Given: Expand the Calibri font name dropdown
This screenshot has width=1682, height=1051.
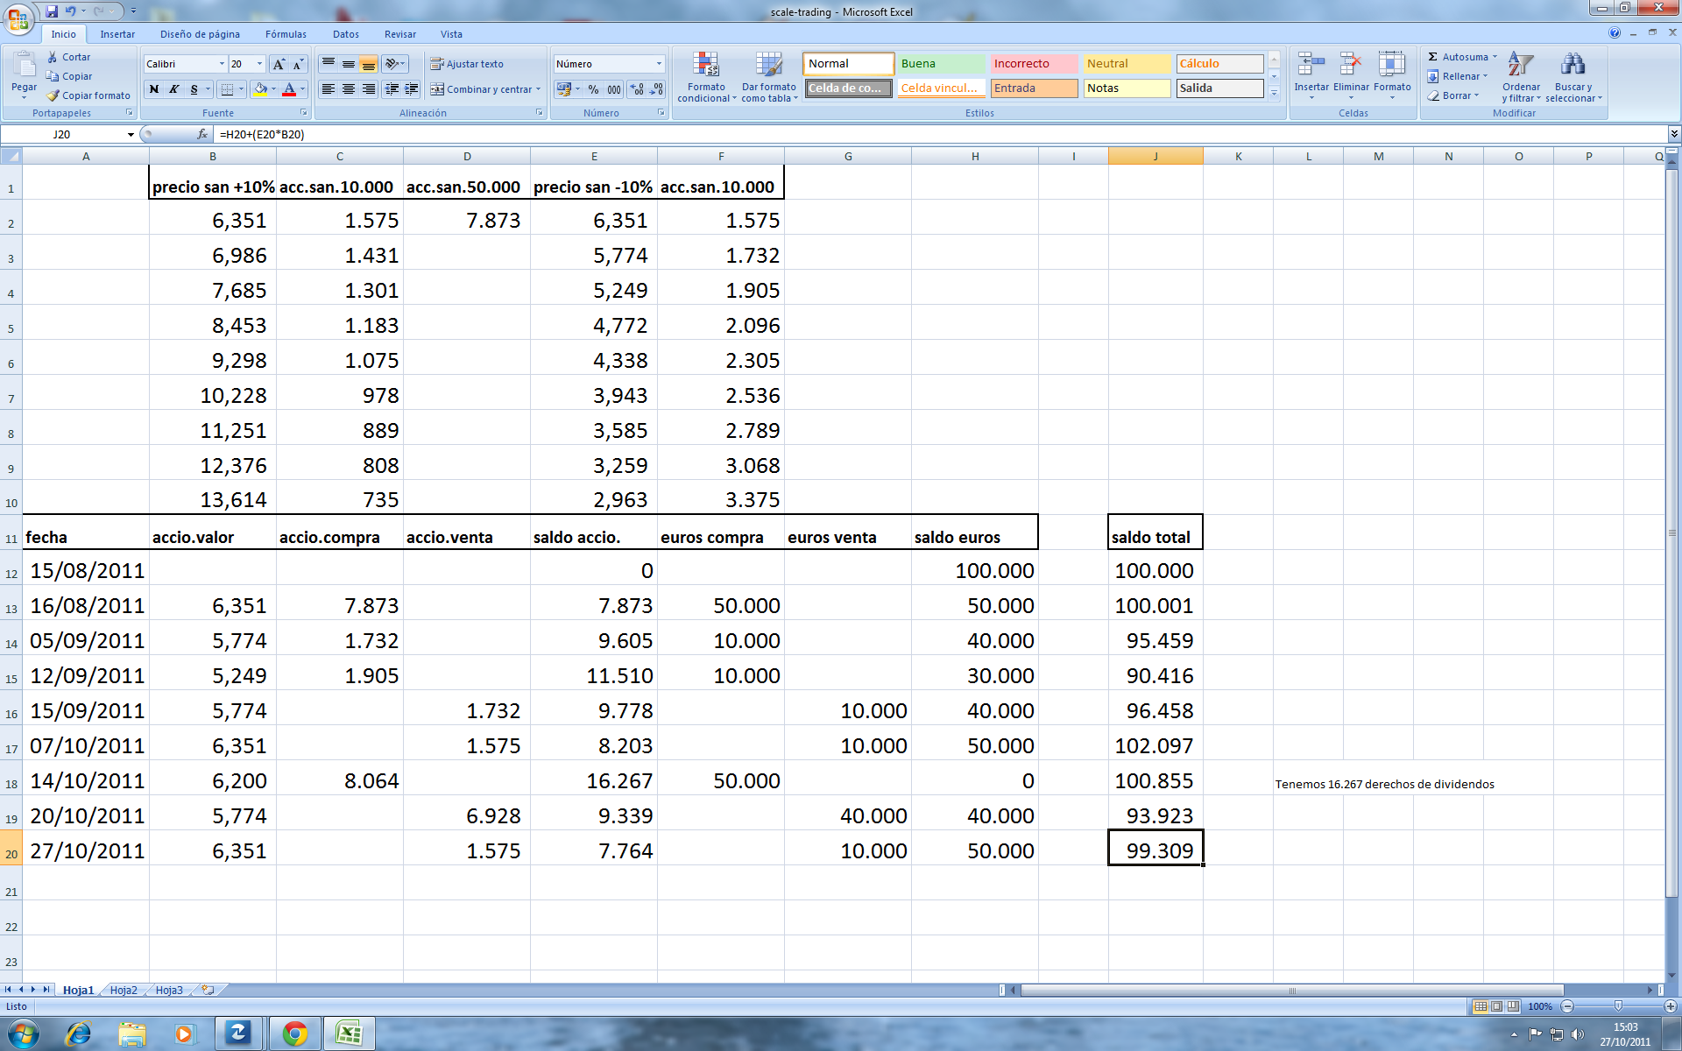Looking at the screenshot, I should (221, 64).
